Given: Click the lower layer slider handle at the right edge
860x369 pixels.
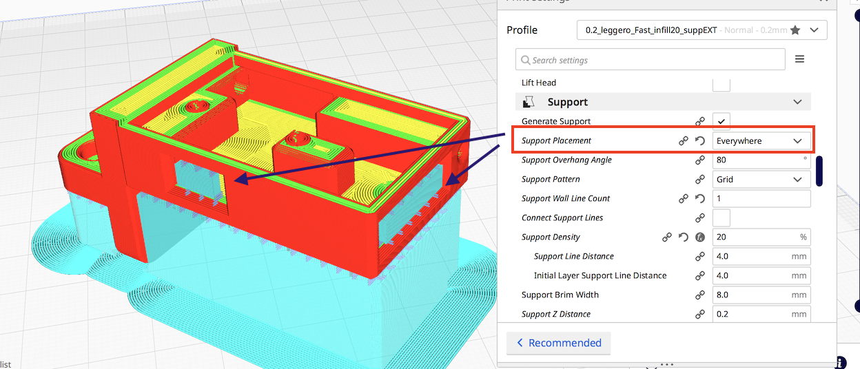Looking at the screenshot, I should tap(857, 306).
